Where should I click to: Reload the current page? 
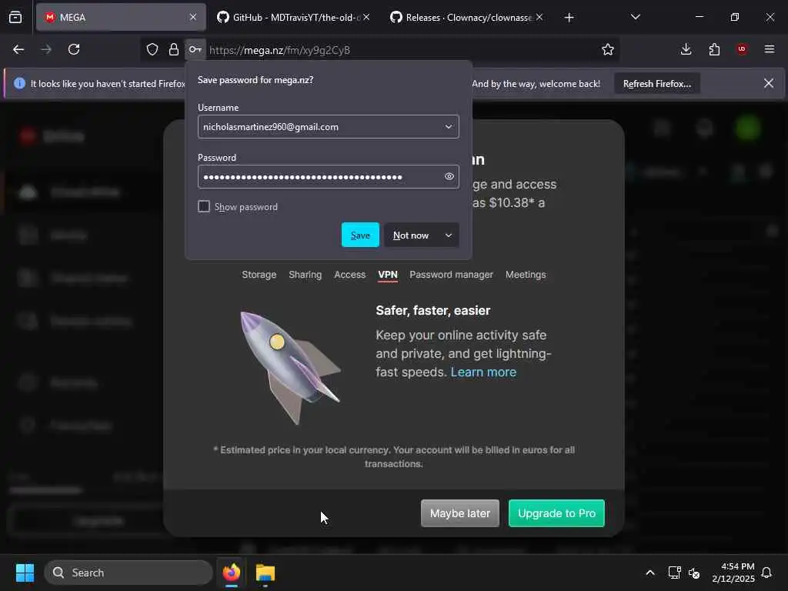[74, 49]
